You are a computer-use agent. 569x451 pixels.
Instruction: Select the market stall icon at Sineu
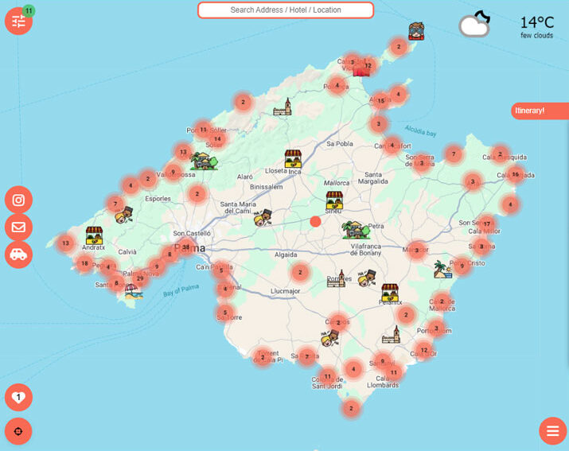pyautogui.click(x=334, y=200)
